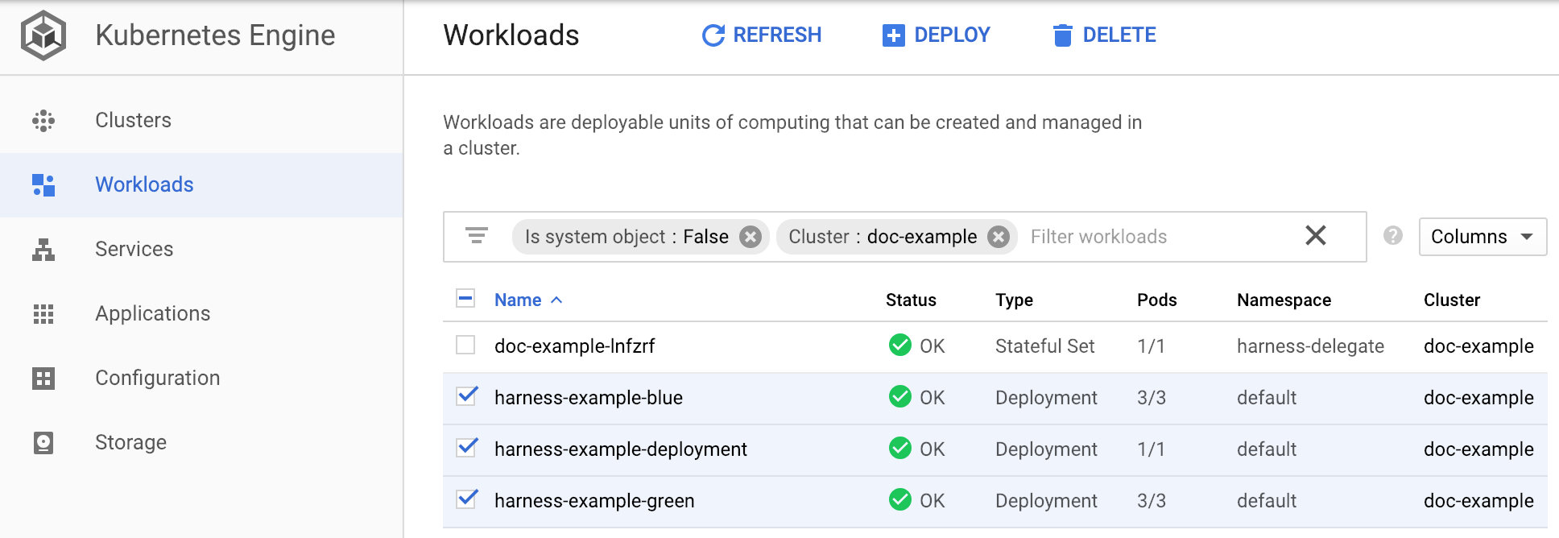The width and height of the screenshot is (1559, 538).
Task: Click the DEPLOY button label
Action: tap(952, 35)
